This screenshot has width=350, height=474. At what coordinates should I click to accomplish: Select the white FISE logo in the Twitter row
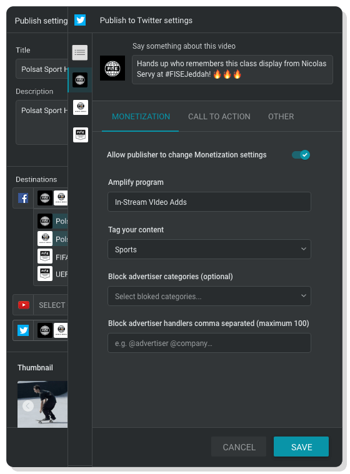click(x=61, y=330)
